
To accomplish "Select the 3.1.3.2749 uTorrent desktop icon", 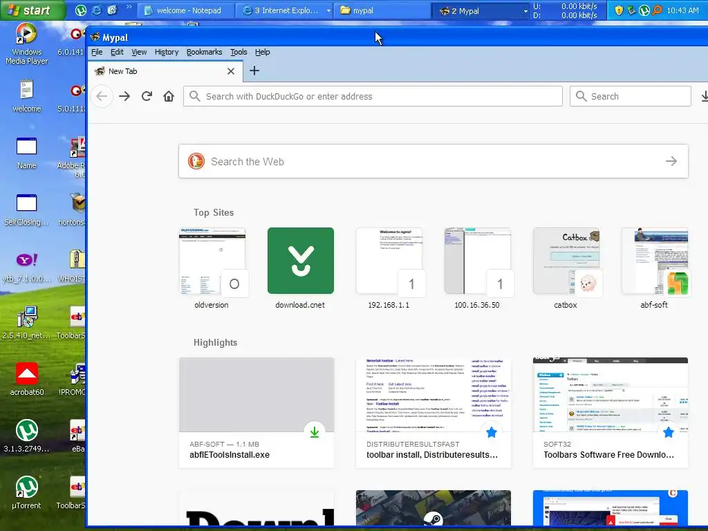I will click(27, 436).
